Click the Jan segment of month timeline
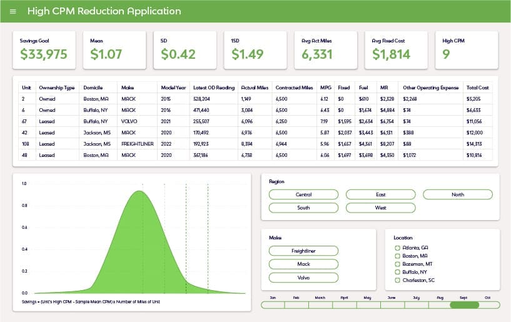The image size is (511, 322). click(273, 305)
